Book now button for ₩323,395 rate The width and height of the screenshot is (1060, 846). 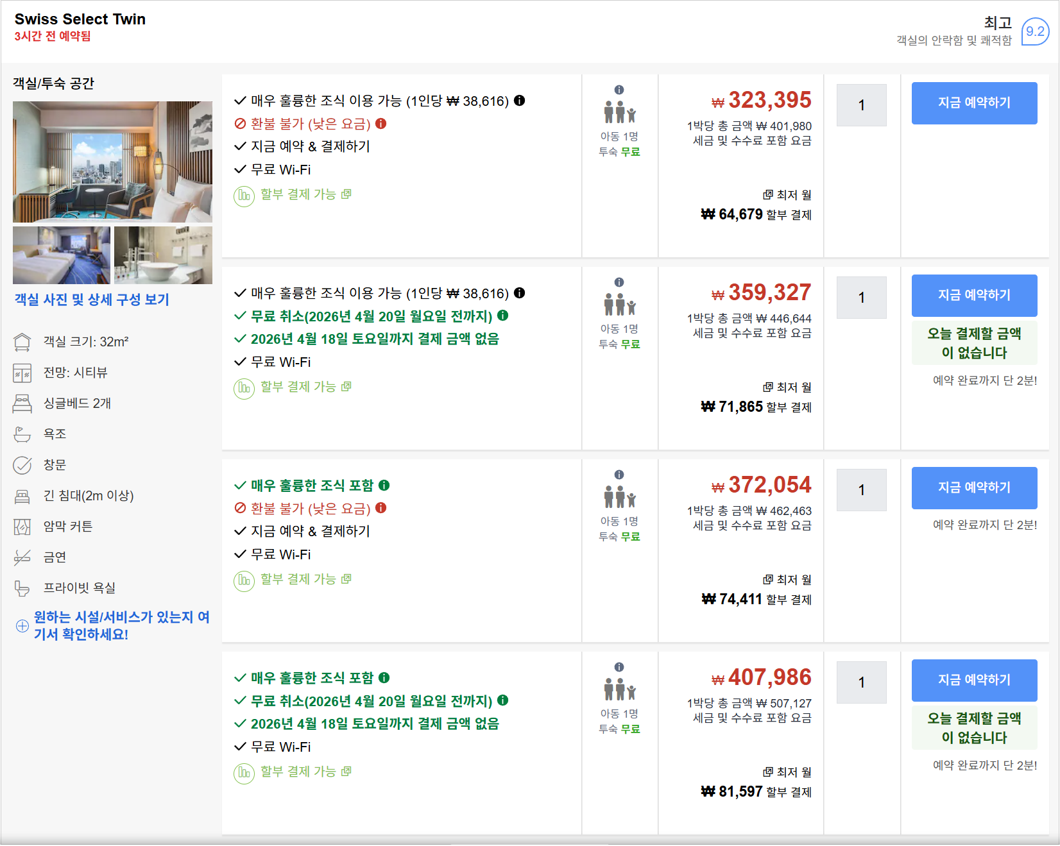pyautogui.click(x=974, y=103)
